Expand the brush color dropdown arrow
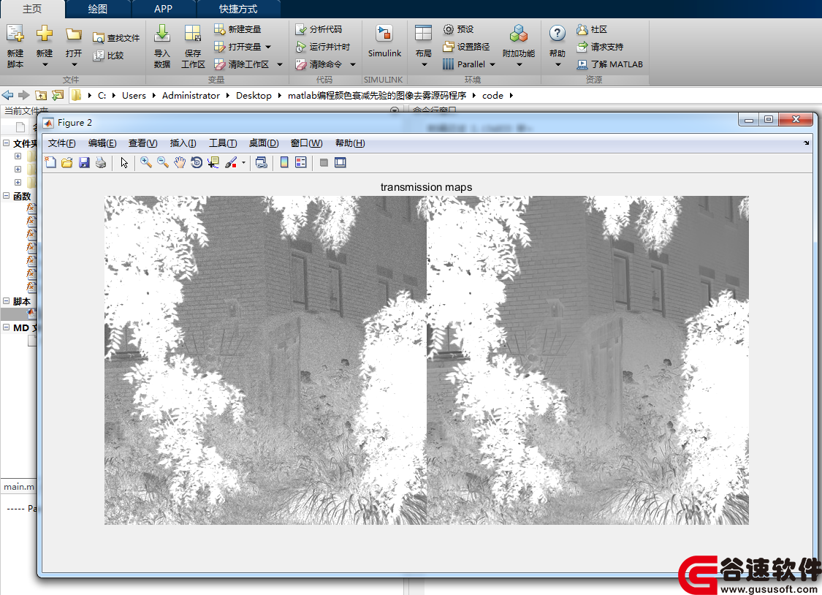822x595 pixels. click(243, 162)
